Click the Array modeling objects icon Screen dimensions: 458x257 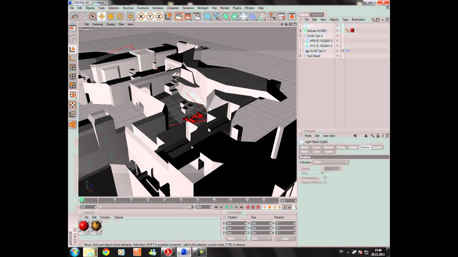pos(235,16)
